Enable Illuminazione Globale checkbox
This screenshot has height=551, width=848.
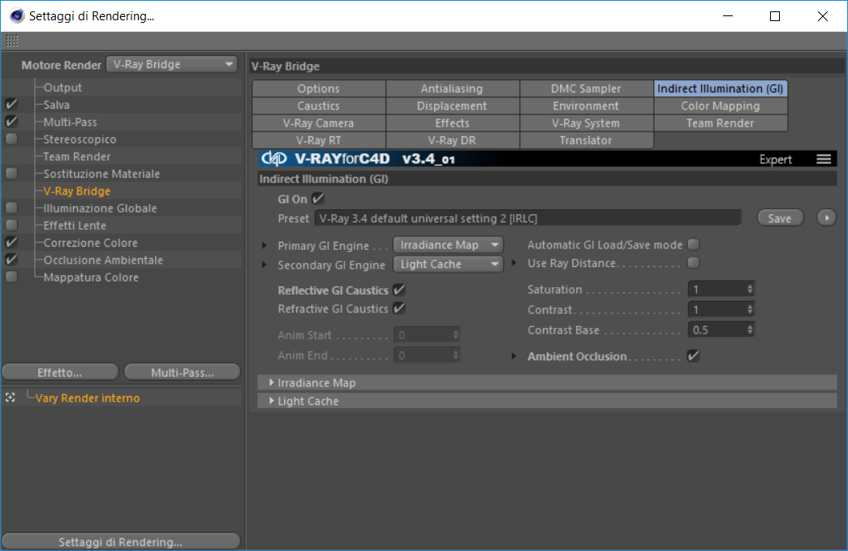pyautogui.click(x=11, y=209)
